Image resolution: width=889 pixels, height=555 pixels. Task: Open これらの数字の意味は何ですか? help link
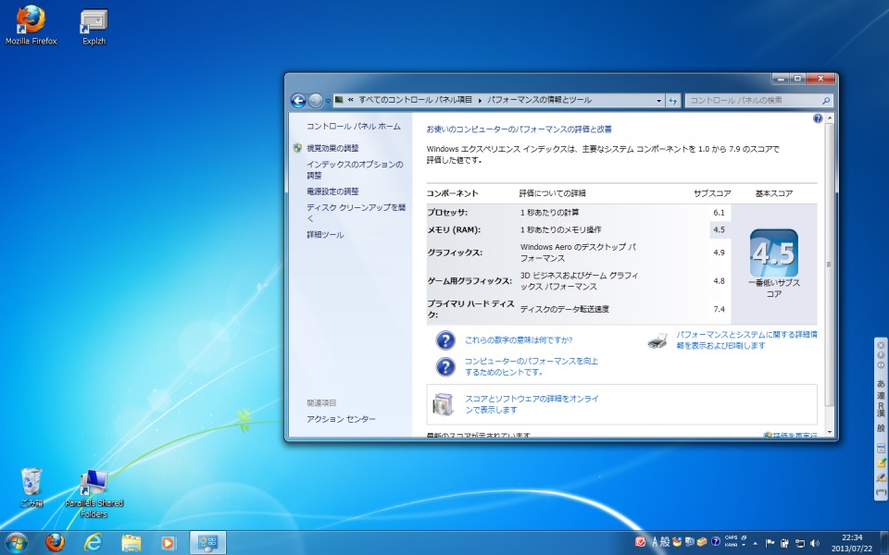[519, 339]
